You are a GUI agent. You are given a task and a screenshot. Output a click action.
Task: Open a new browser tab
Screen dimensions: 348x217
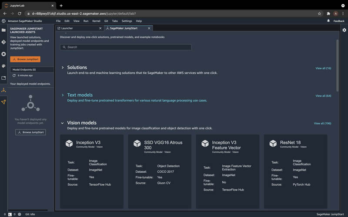pyautogui.click(x=61, y=6)
